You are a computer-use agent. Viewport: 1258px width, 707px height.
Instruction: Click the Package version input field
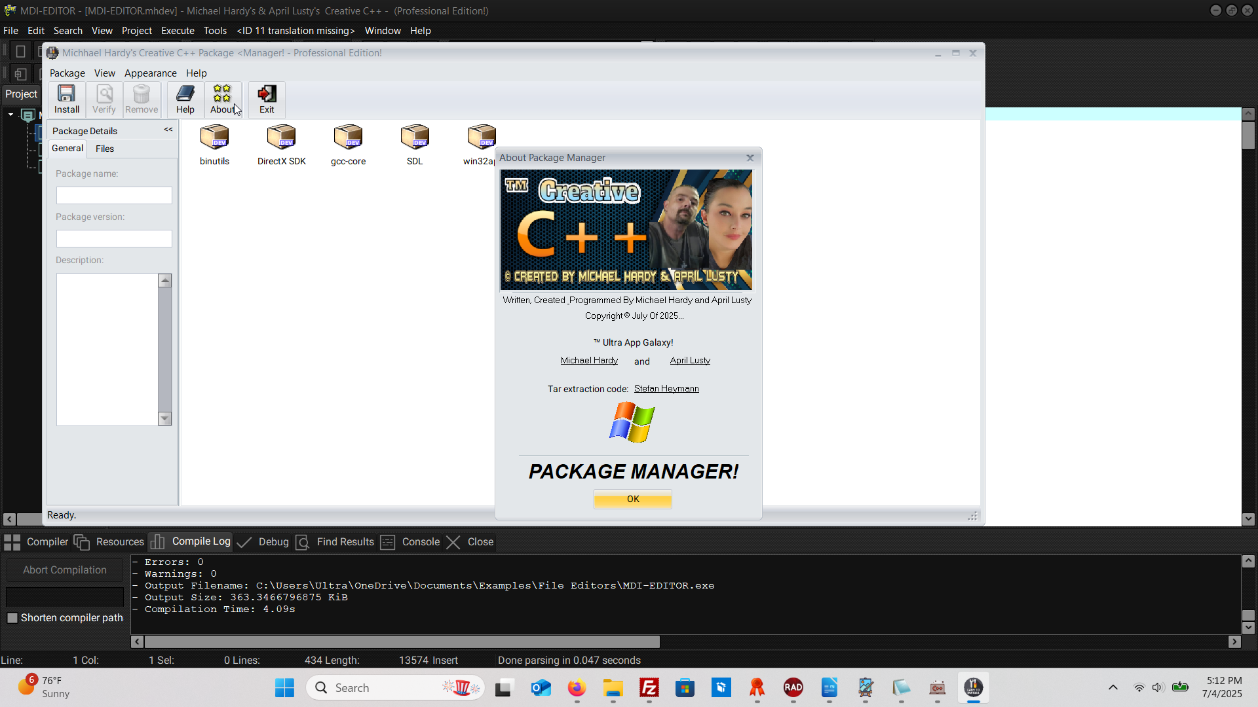coord(114,239)
